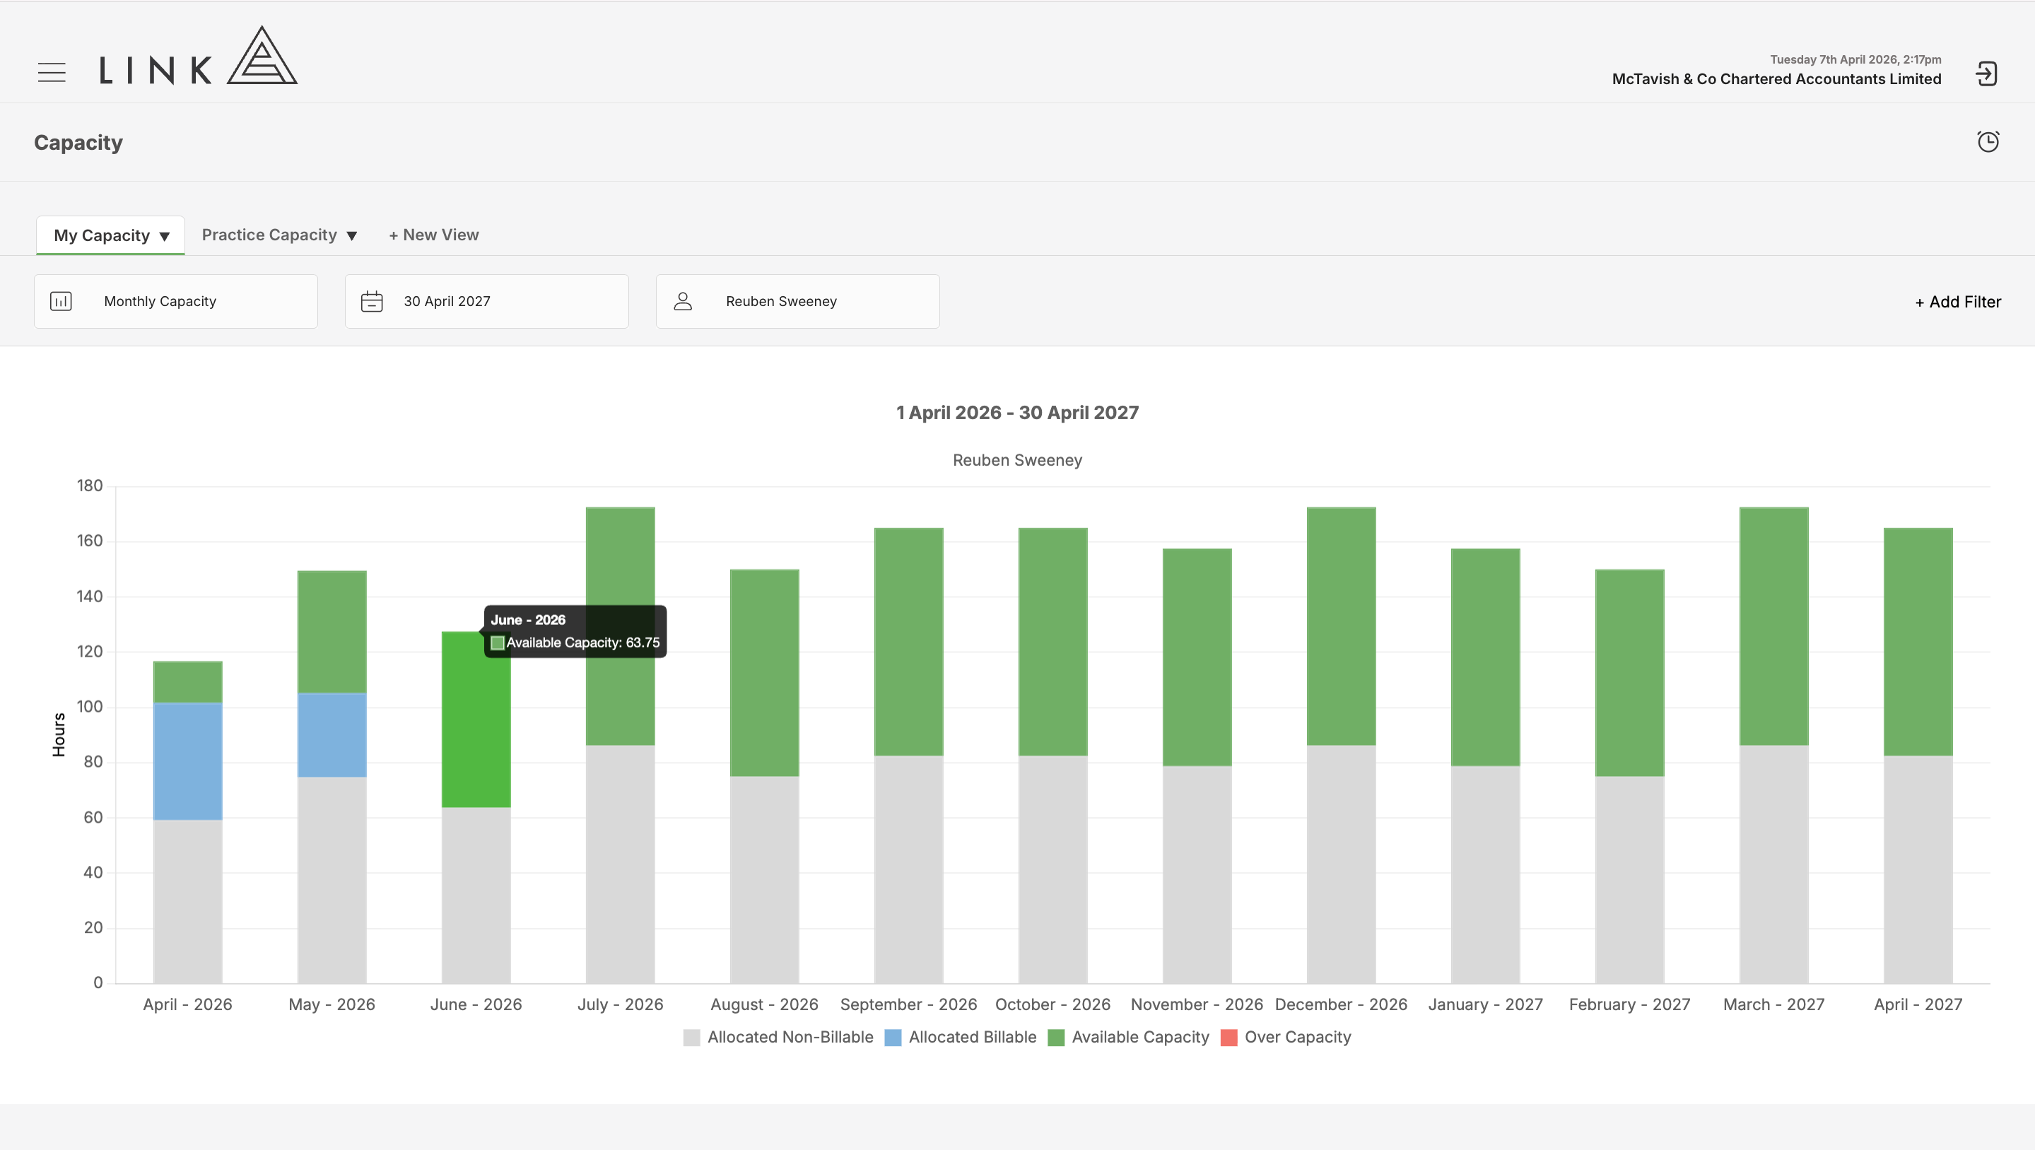Click the 'Capacity' page heading
The height and width of the screenshot is (1150, 2035).
78,142
